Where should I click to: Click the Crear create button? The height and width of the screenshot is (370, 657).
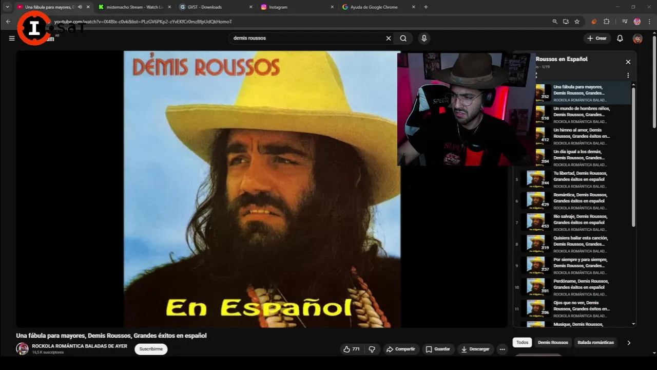click(x=597, y=38)
